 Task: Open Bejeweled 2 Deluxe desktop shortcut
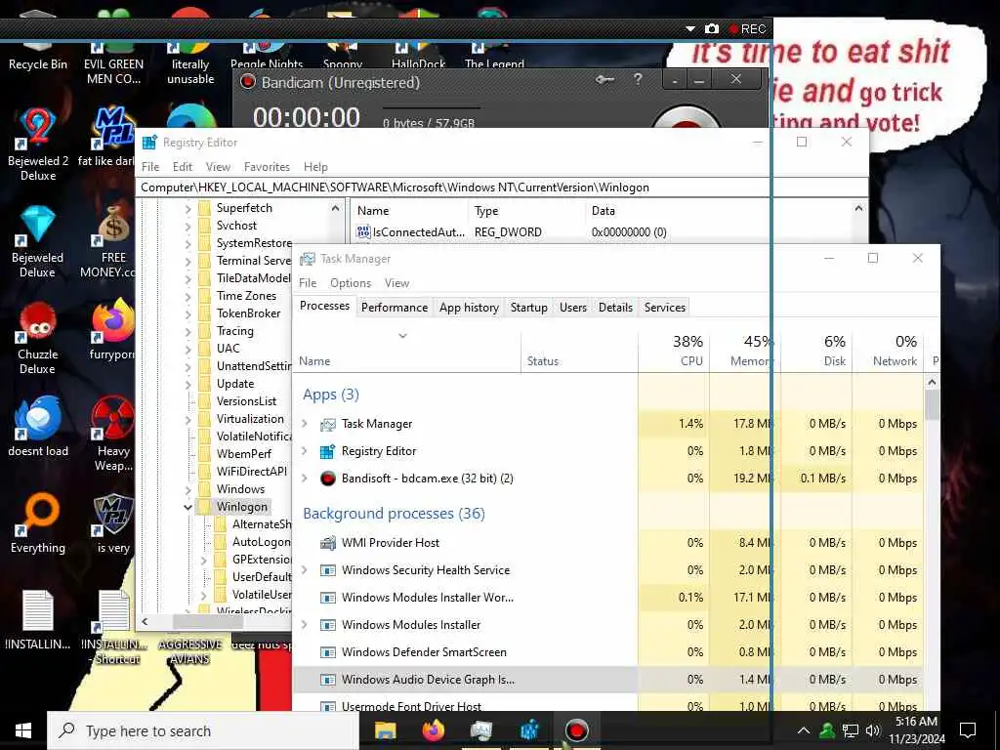pyautogui.click(x=38, y=145)
